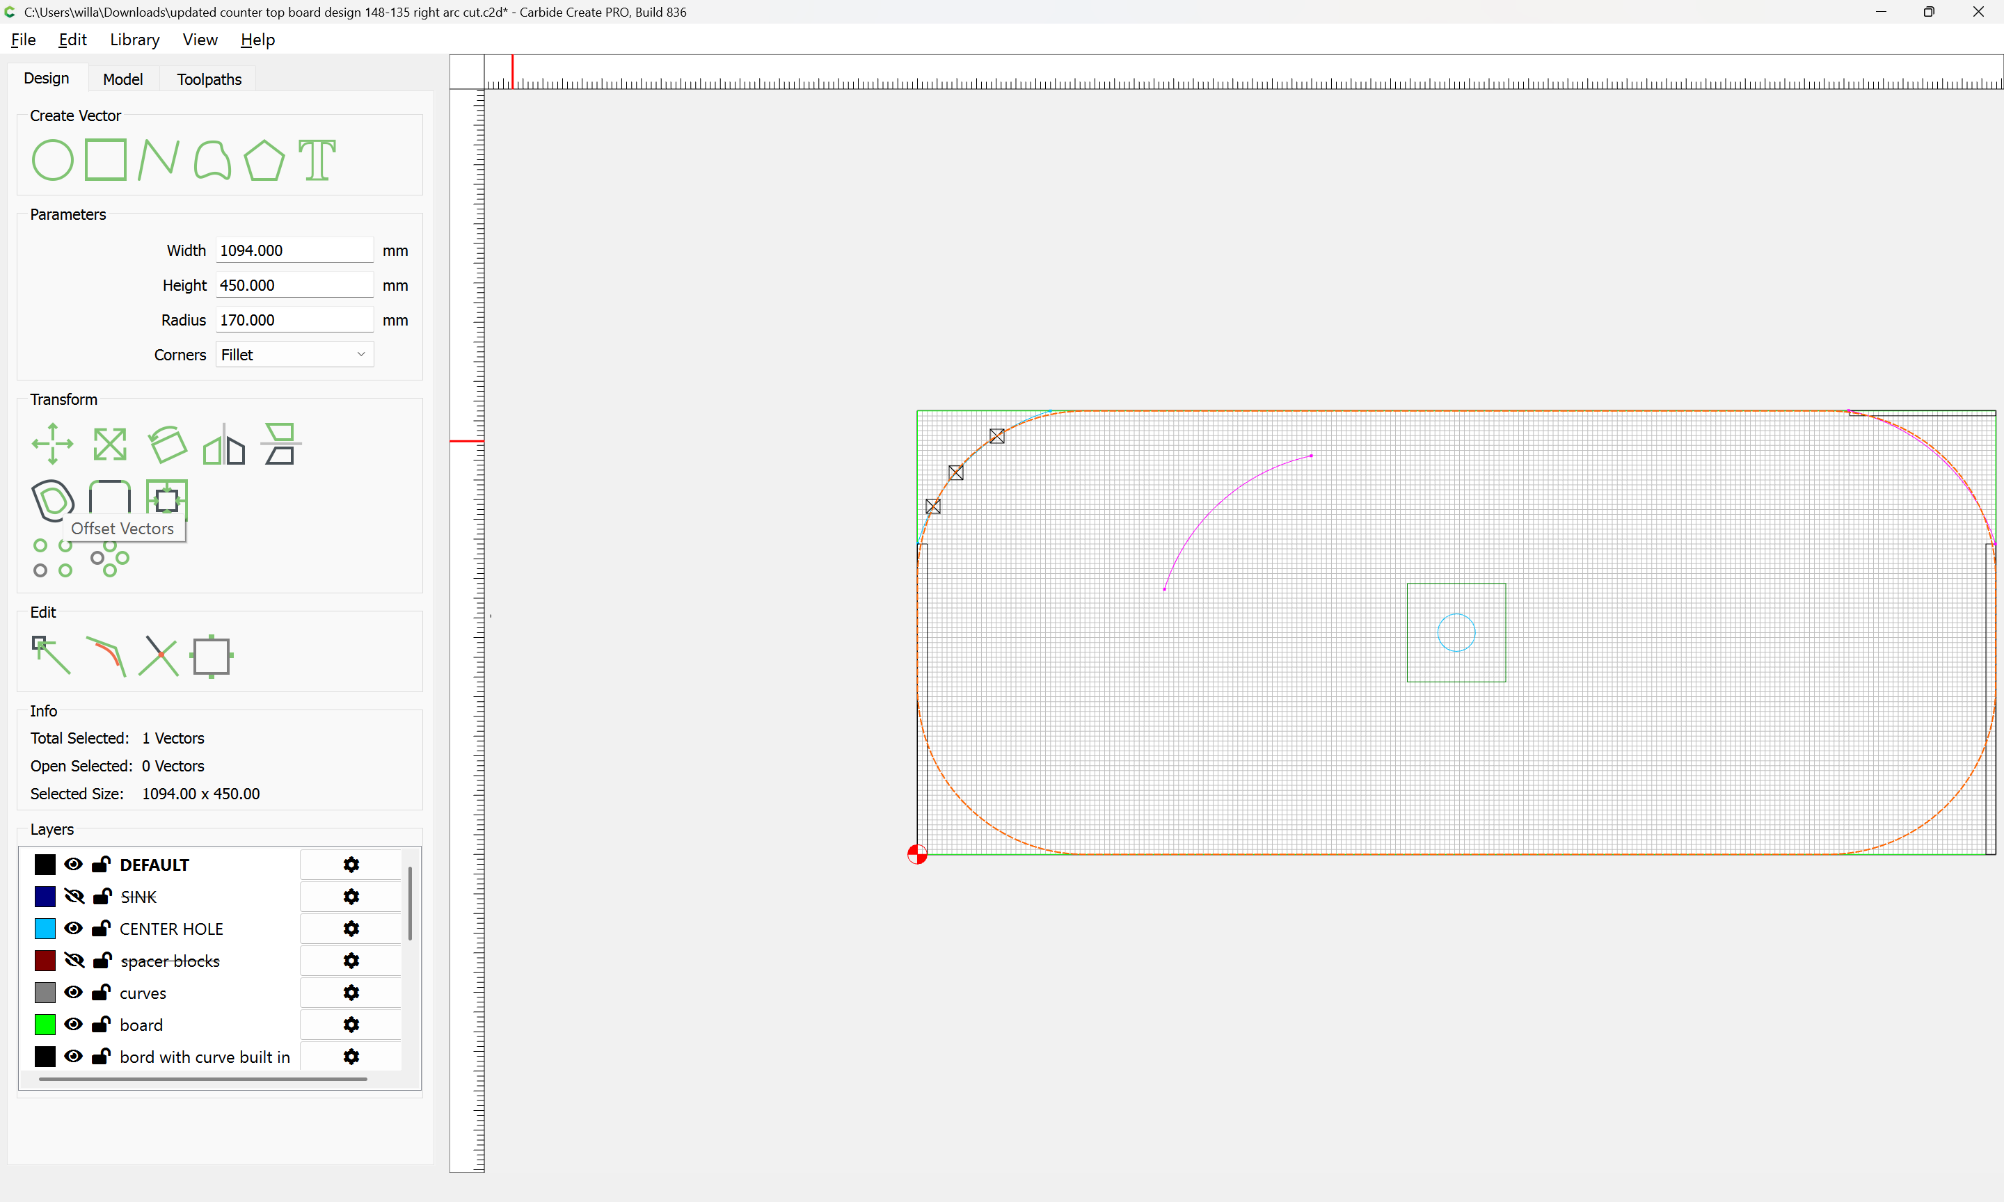Choose the Polyline drawing tool
The height and width of the screenshot is (1202, 2004).
158,159
